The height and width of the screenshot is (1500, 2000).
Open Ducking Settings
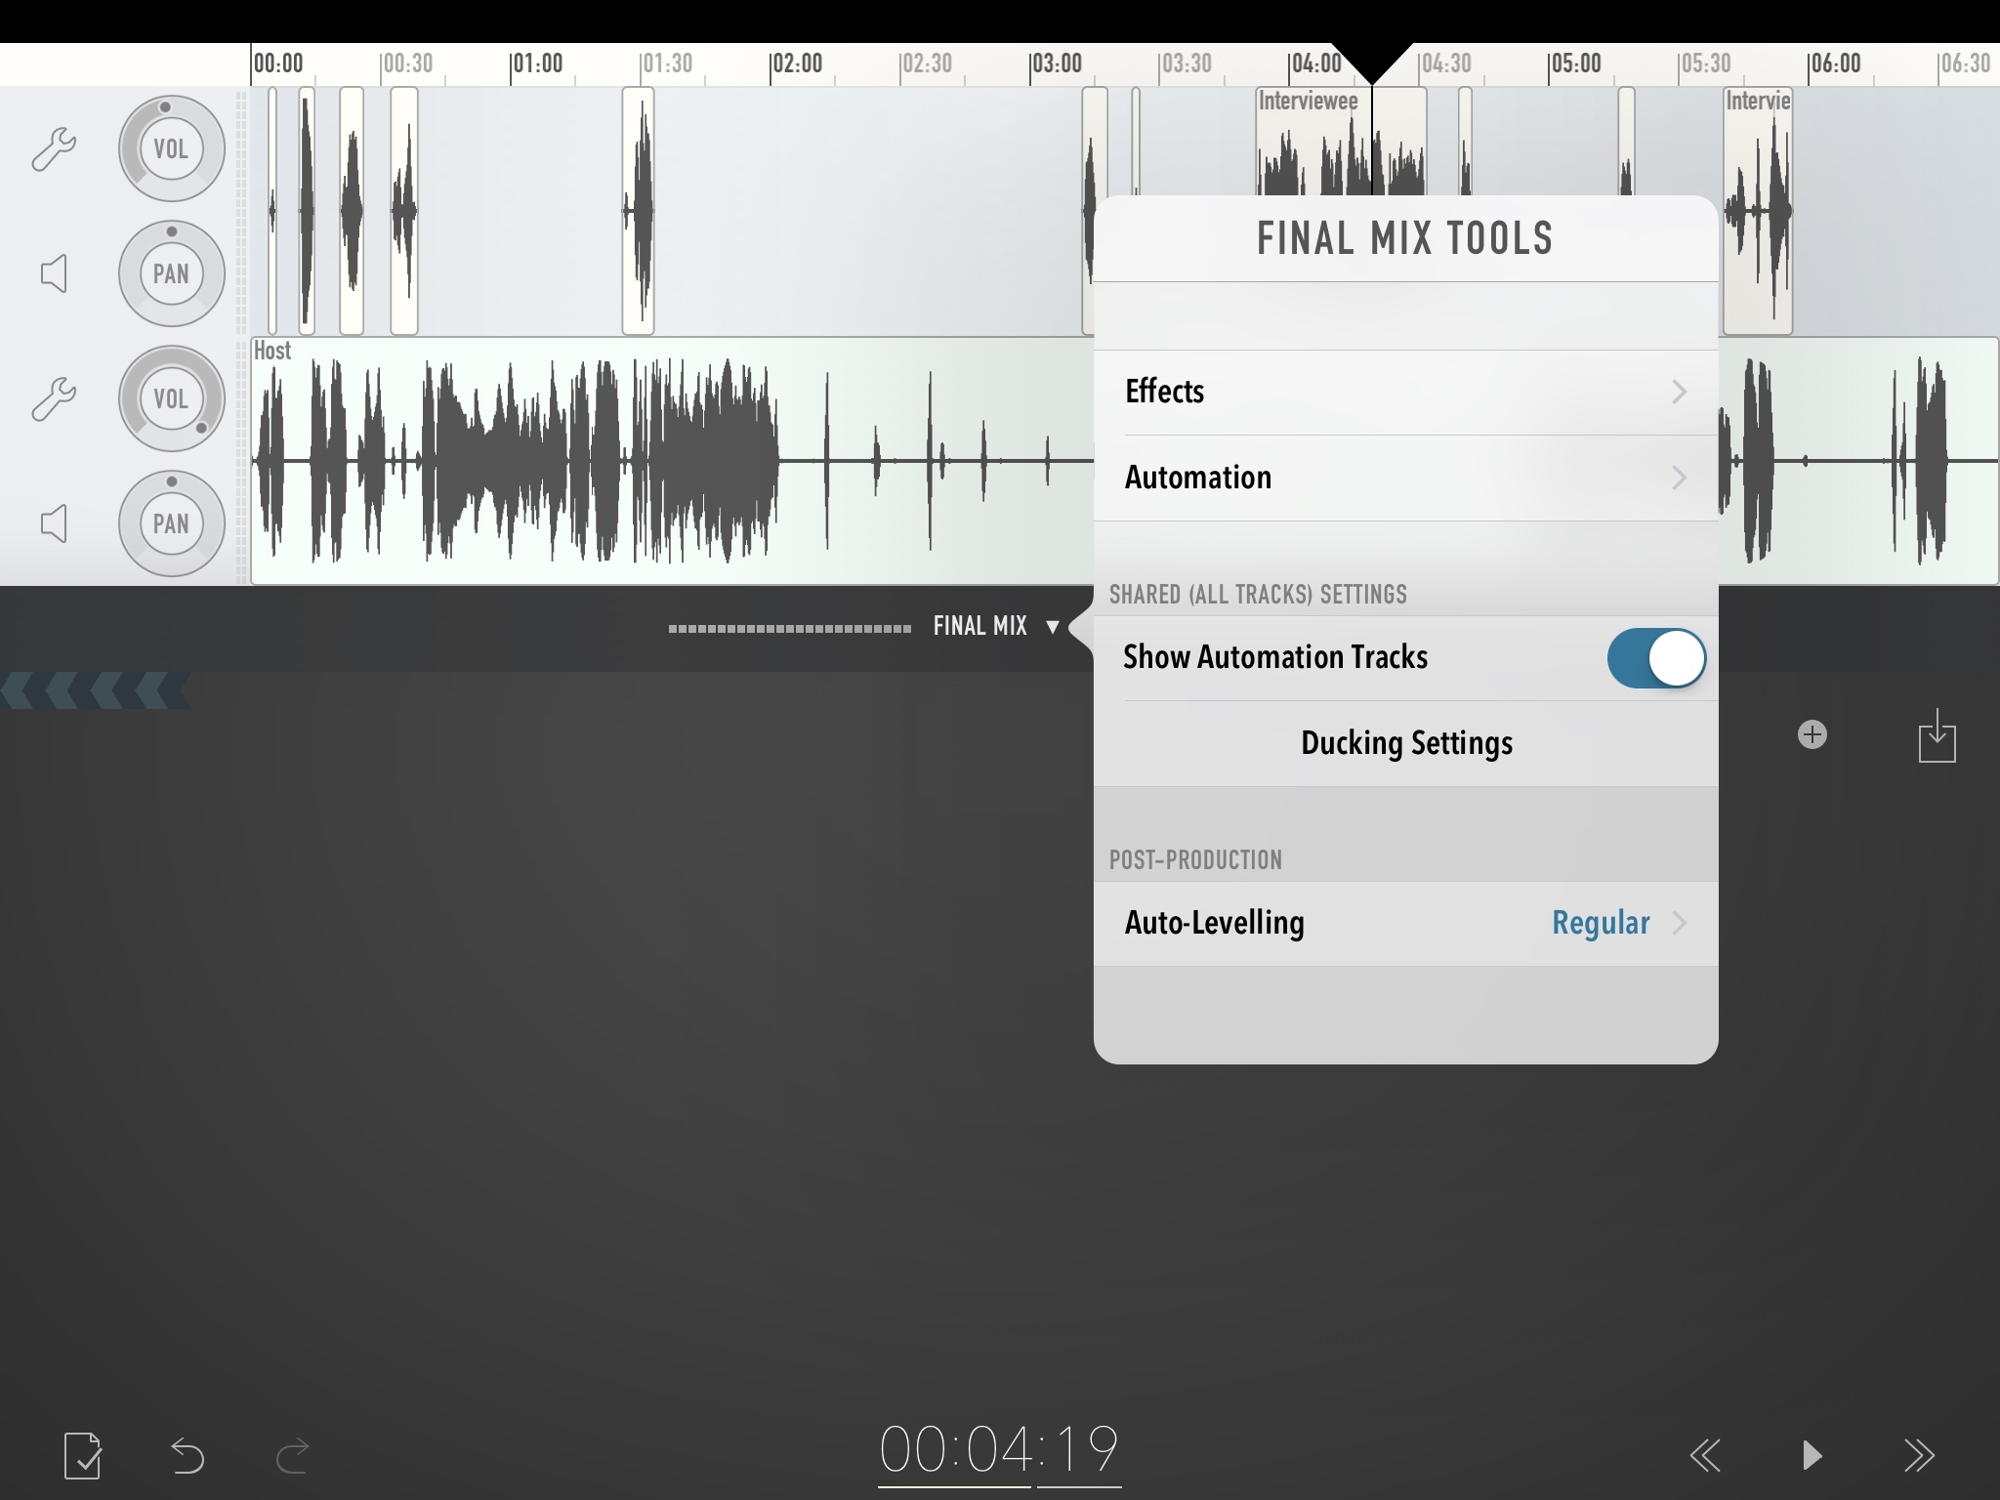[1405, 743]
